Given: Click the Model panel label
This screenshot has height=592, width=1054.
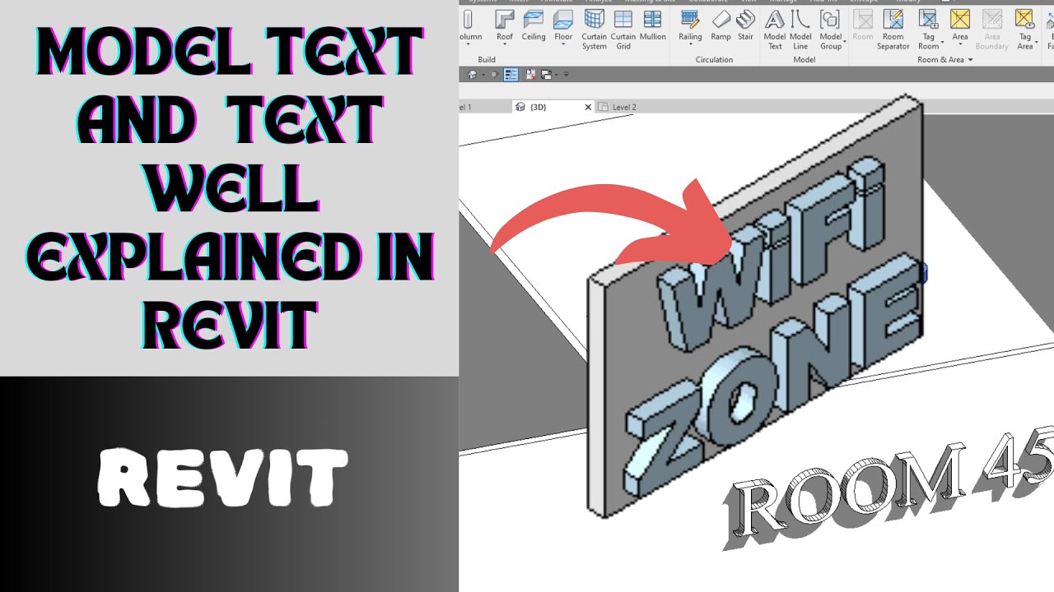Looking at the screenshot, I should tap(804, 60).
